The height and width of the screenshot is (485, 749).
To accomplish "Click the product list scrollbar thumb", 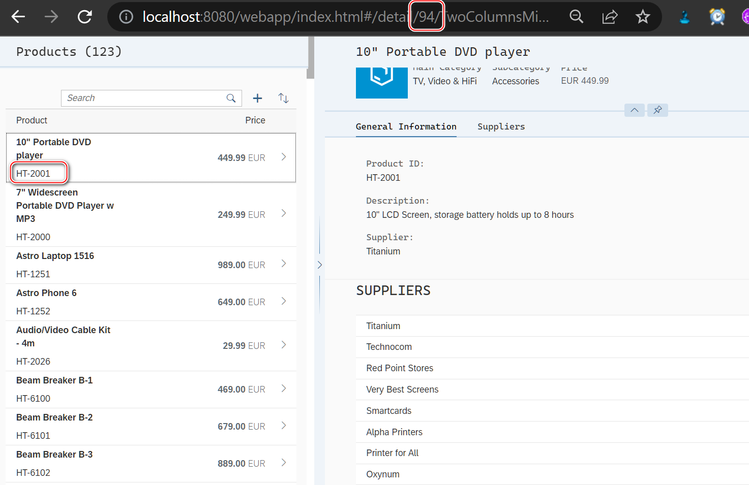I will click(310, 58).
